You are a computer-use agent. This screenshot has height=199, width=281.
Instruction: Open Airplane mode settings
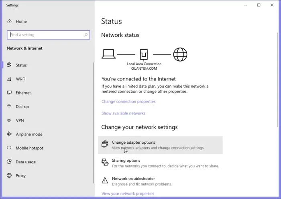pyautogui.click(x=29, y=134)
